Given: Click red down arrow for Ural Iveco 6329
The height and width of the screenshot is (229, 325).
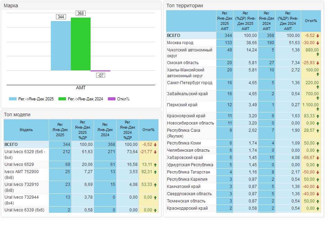Looking at the screenshot, I should pyautogui.click(x=155, y=152).
